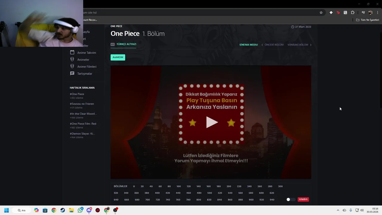Image resolution: width=382 pixels, height=215 pixels.
Task: Select episode range 500
Action: tap(210, 193)
